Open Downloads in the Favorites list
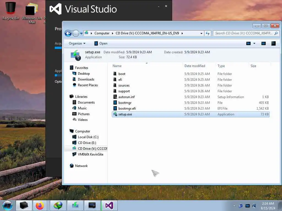 click(86, 79)
